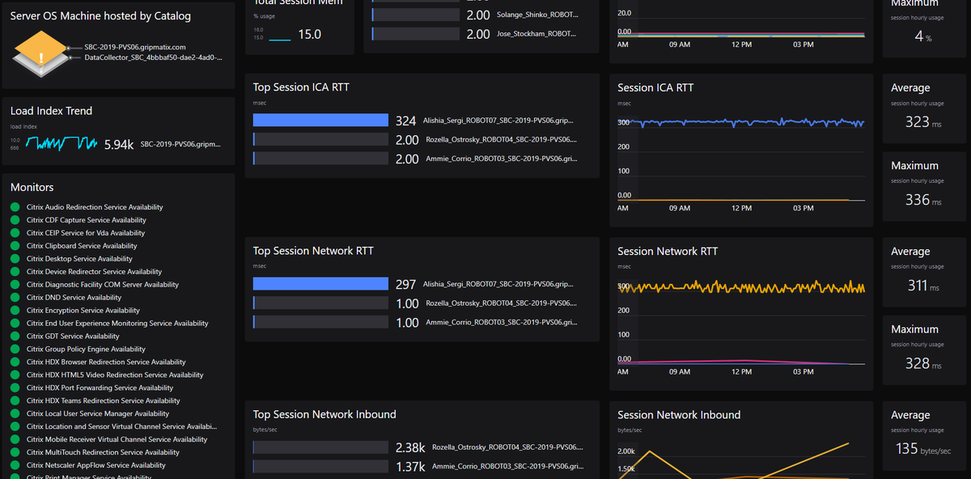The image size is (971, 479).
Task: Click the 5.94k load index value
Action: click(119, 145)
